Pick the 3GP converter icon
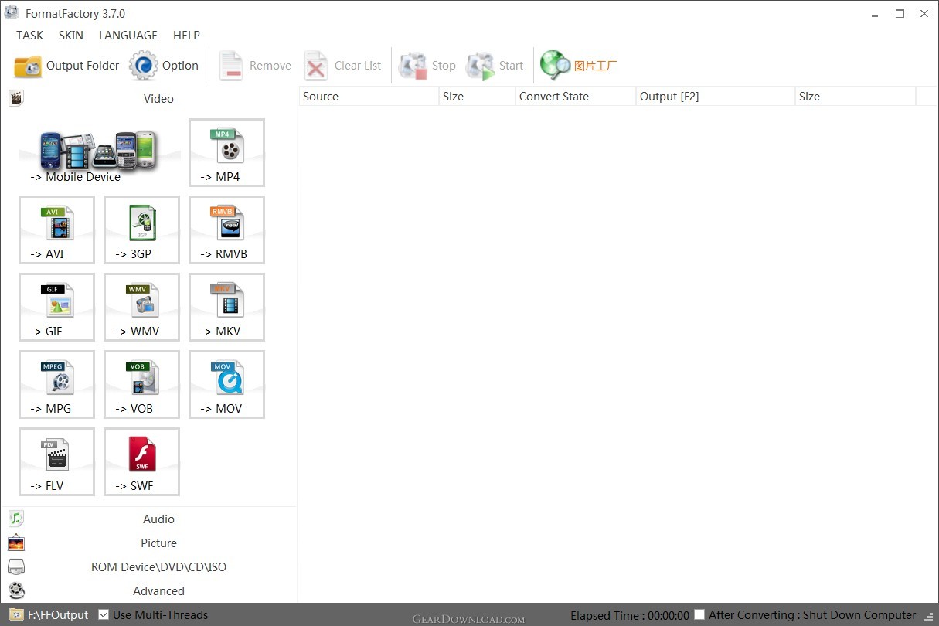939x626 pixels. point(141,230)
